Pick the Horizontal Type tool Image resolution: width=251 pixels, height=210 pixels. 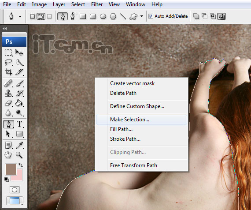(19, 124)
